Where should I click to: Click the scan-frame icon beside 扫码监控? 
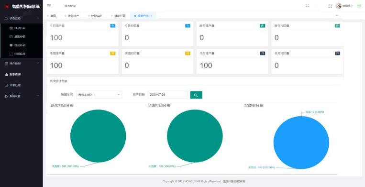point(11,54)
